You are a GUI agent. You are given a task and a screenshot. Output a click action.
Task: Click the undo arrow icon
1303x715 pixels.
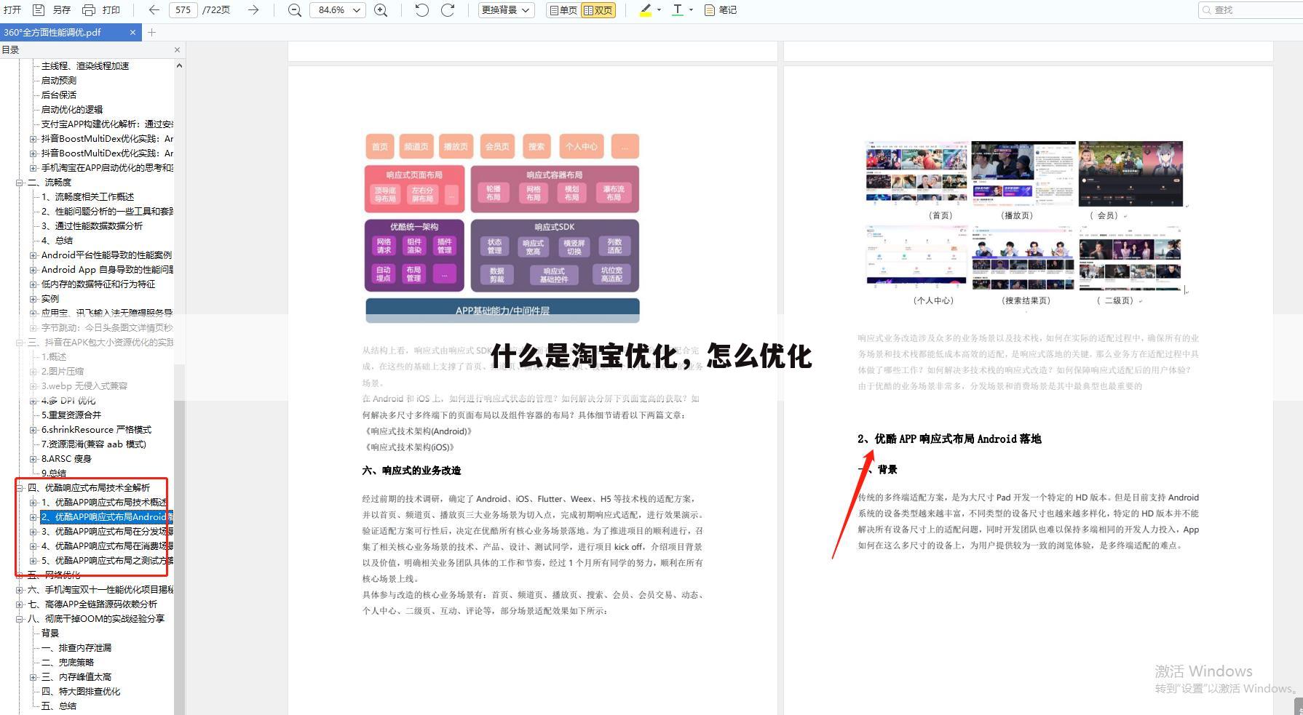click(421, 10)
